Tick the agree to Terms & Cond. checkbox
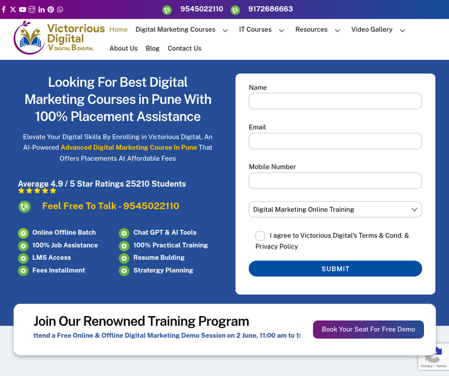This screenshot has height=376, width=449. 260,236
